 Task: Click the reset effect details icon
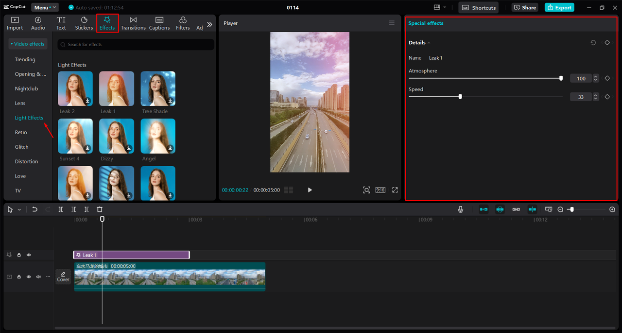coord(593,43)
